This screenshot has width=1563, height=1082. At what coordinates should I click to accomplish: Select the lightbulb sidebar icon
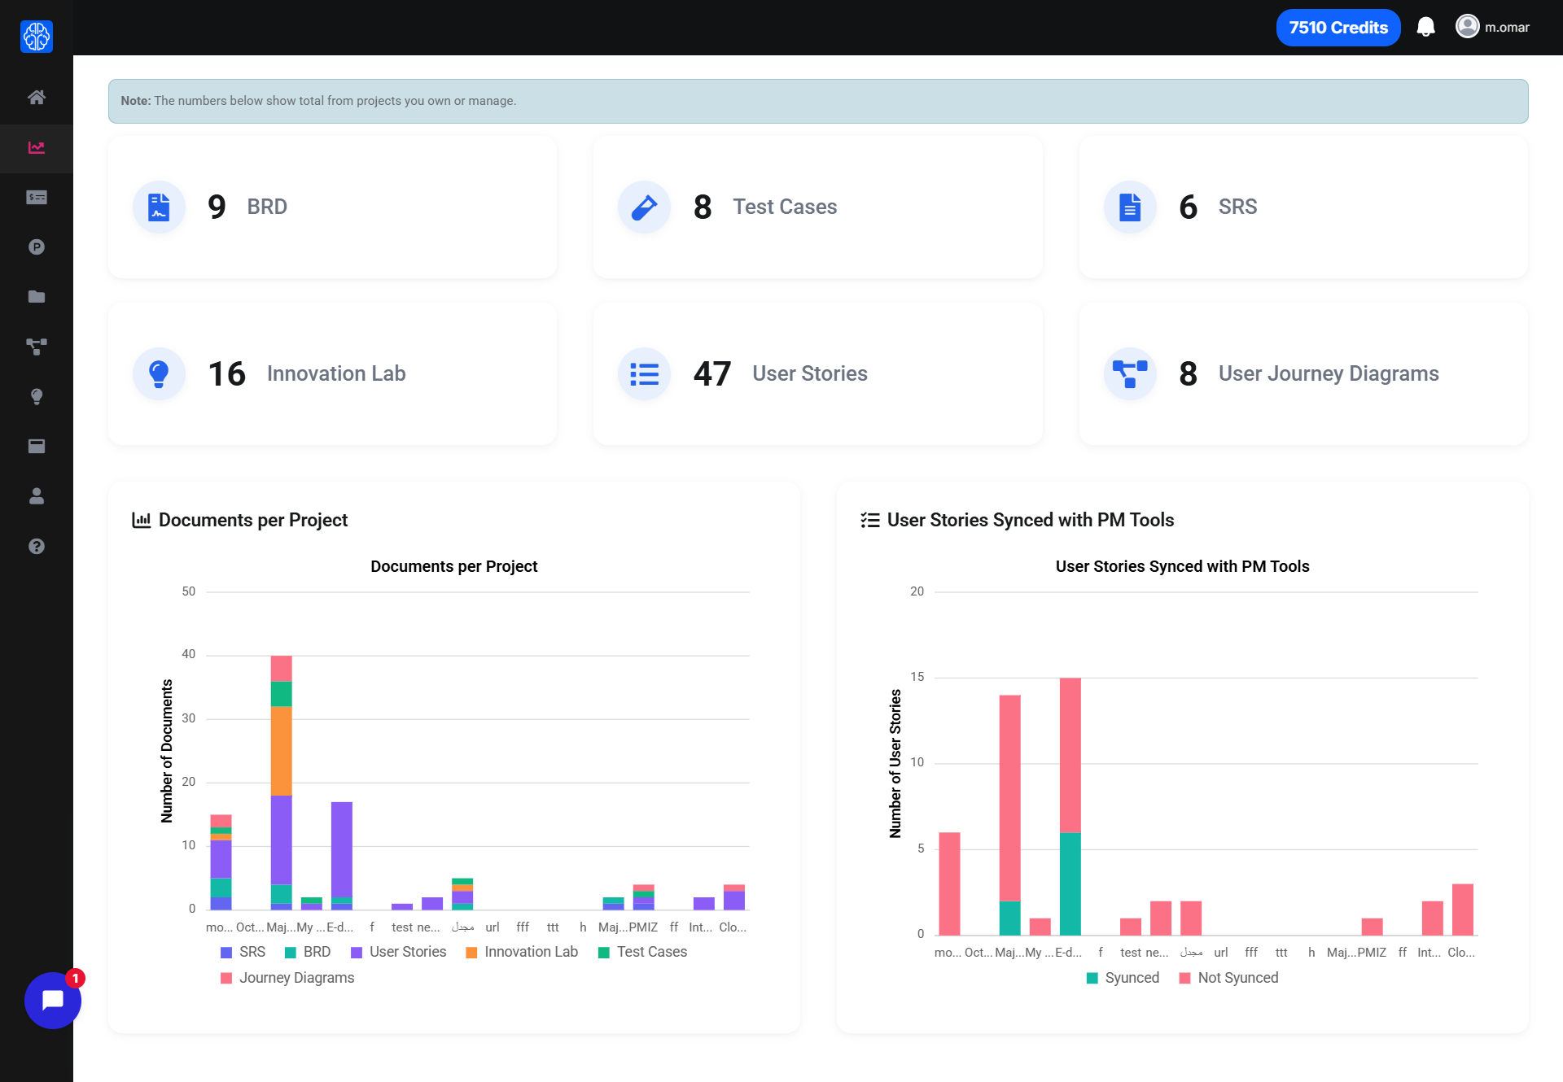(x=37, y=396)
